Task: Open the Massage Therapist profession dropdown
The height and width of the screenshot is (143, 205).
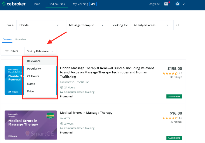Action: click(87, 25)
